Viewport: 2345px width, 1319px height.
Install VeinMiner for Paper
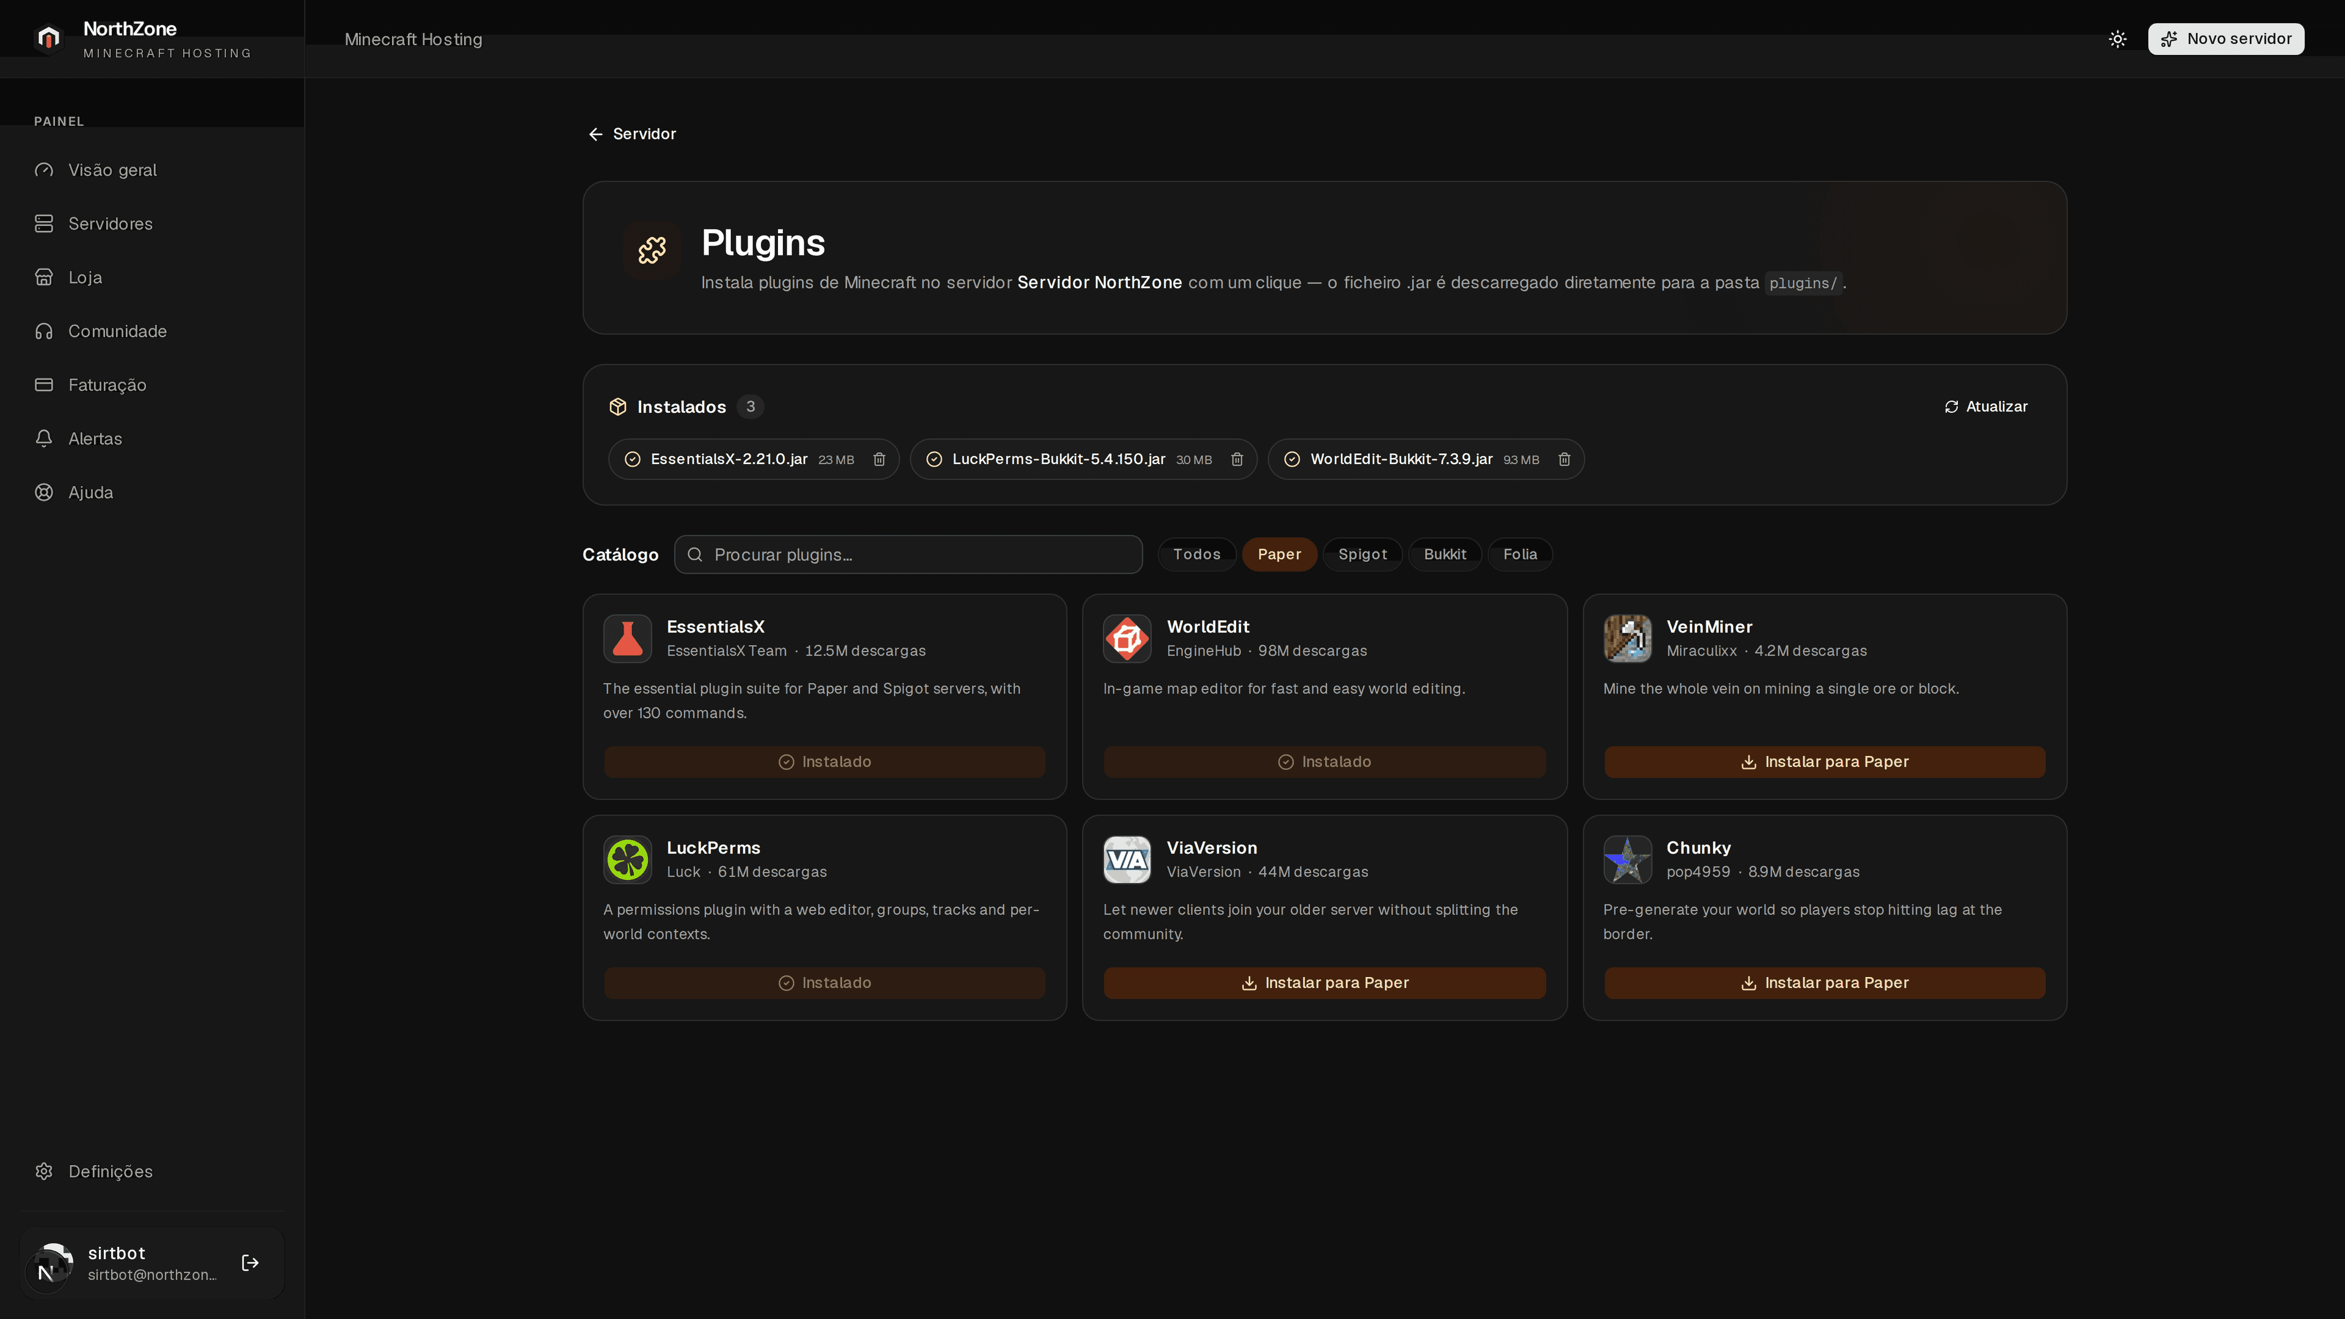click(x=1824, y=762)
